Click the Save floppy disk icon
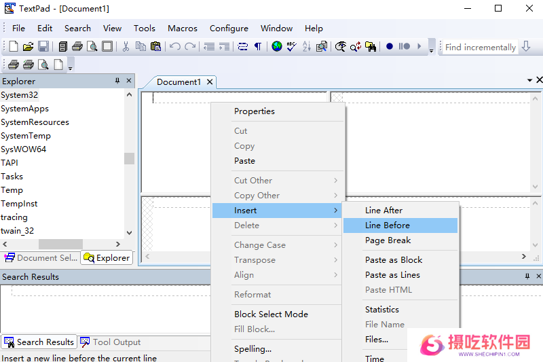 point(43,46)
